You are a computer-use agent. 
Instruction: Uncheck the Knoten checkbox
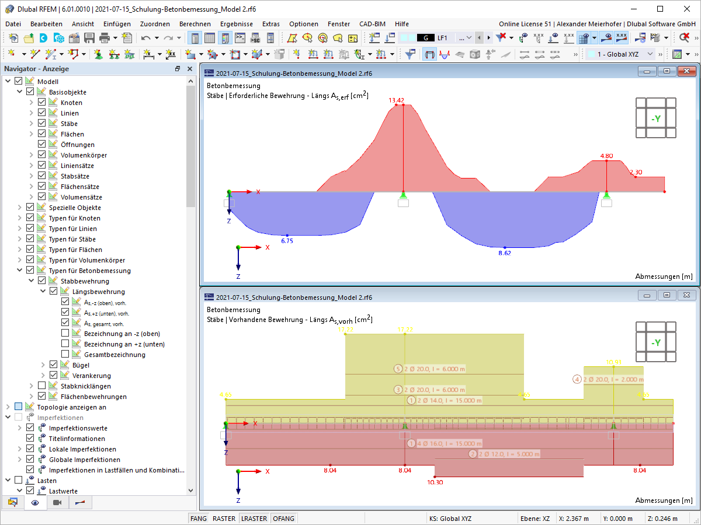tap(41, 103)
